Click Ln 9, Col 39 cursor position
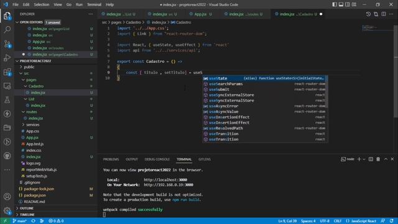The width and height of the screenshot is (398, 224). 287,221
